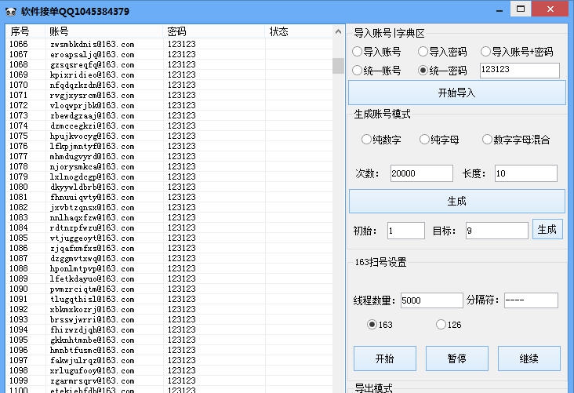Screen dimensions: 574x393
Task: Select row 1097 fakwjulrqz@163.com
Action: [x=169, y=360]
